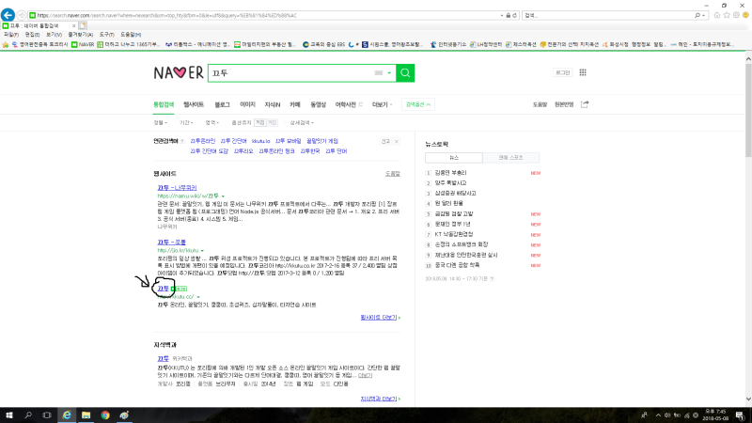752x423 pixels.
Task: Close the 끄투 네이버 통합검색 tab
Action: click(x=74, y=26)
